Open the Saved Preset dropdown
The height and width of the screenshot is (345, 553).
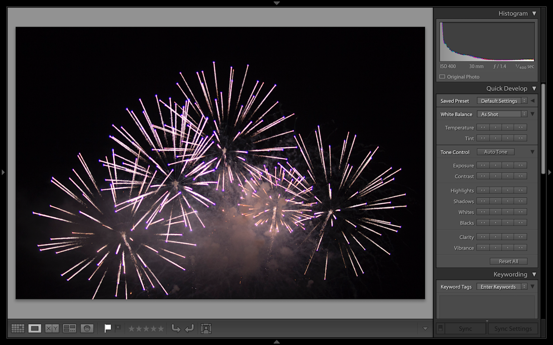(x=502, y=101)
